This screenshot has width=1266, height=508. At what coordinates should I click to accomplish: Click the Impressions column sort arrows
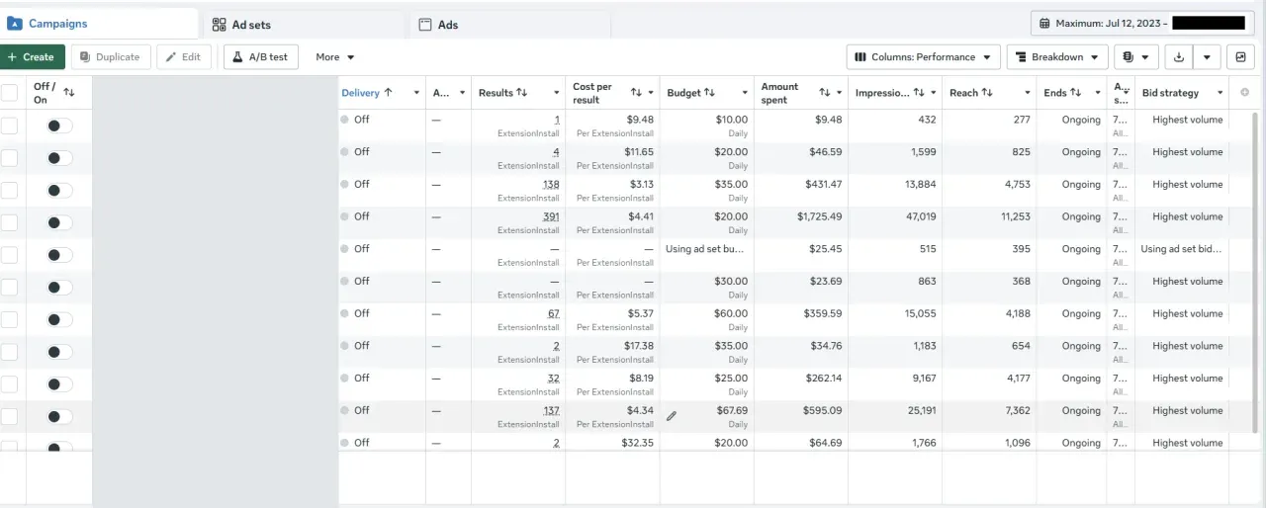(x=919, y=93)
